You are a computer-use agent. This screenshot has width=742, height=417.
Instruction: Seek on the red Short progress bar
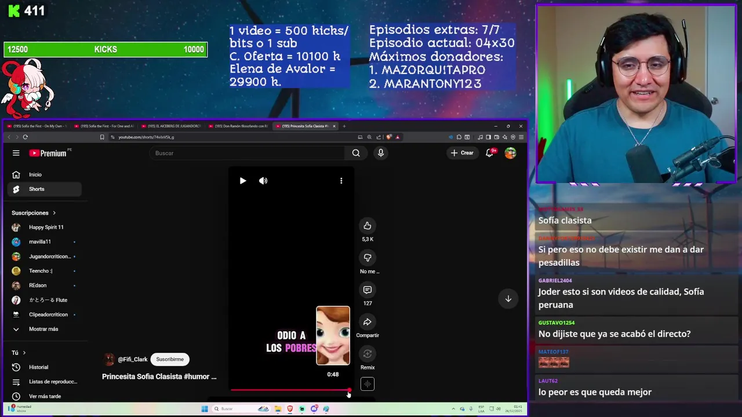tap(290, 390)
